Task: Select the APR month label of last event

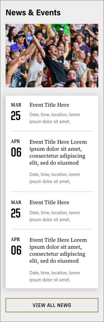Action: (x=15, y=240)
